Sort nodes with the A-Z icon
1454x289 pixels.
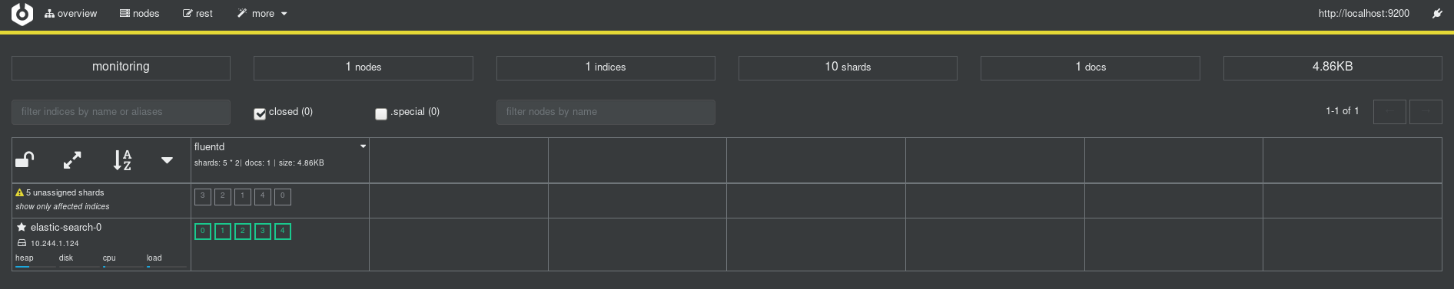pos(122,160)
